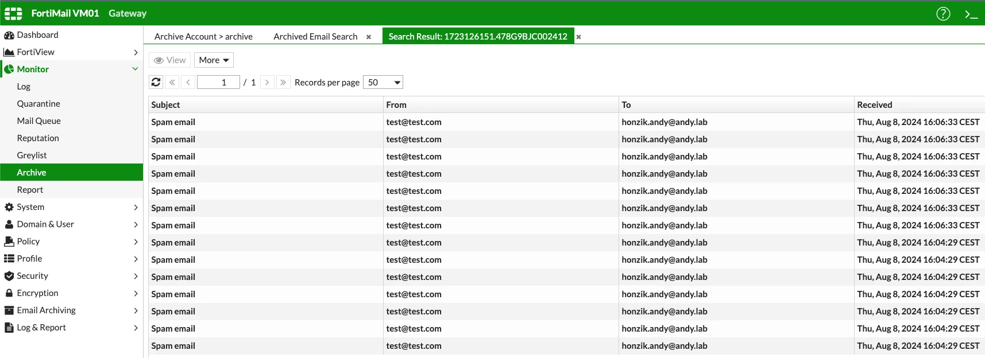
Task: Open the More dropdown menu
Action: click(214, 60)
